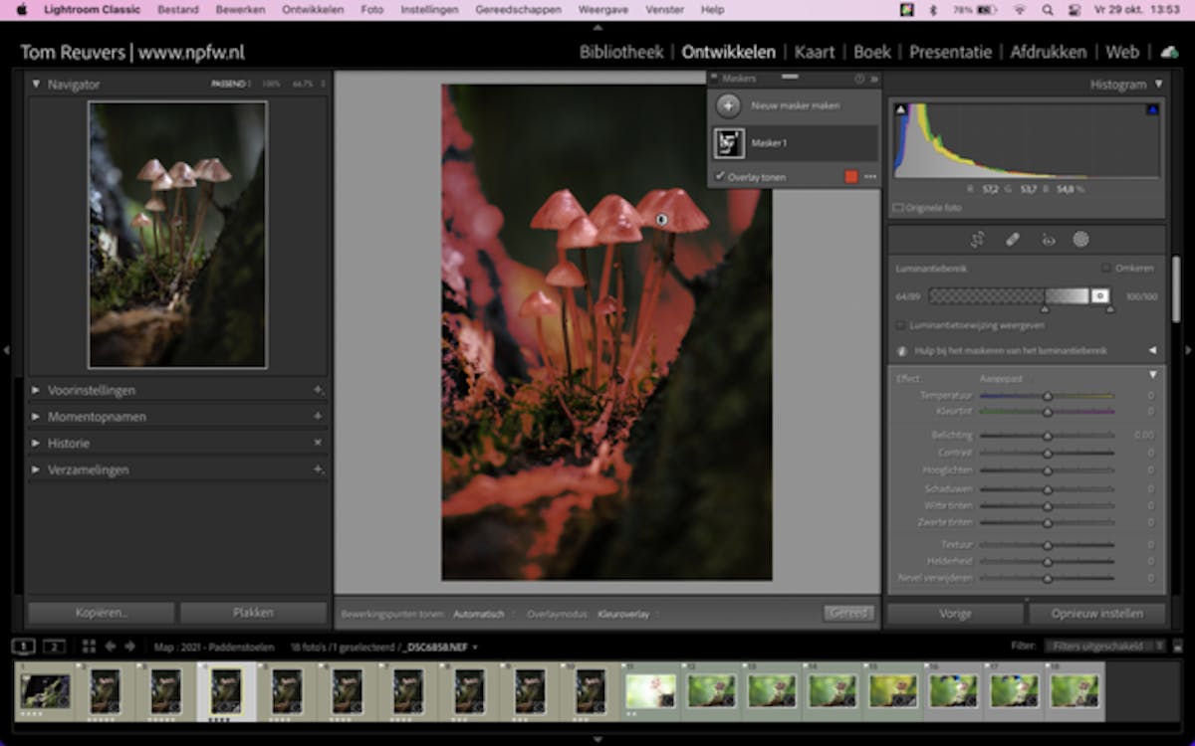This screenshot has width=1195, height=746.
Task: Go back with the left arrow in filmstrip bar
Action: pos(111,647)
